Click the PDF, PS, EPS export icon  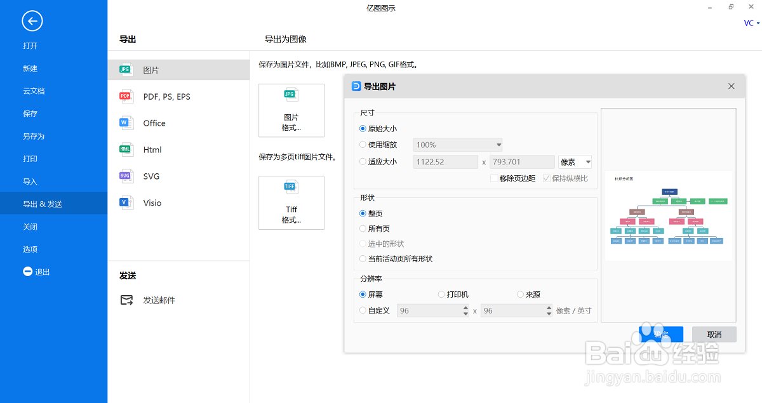point(126,96)
